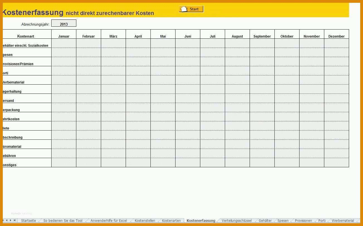Go to previous sheet tab arrow

7,220
